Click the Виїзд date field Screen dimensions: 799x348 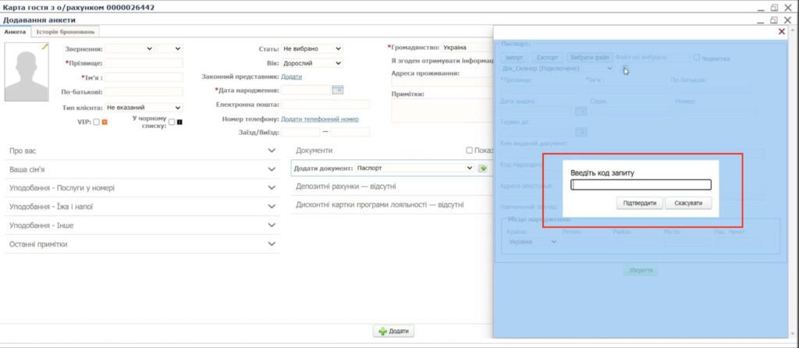click(350, 133)
